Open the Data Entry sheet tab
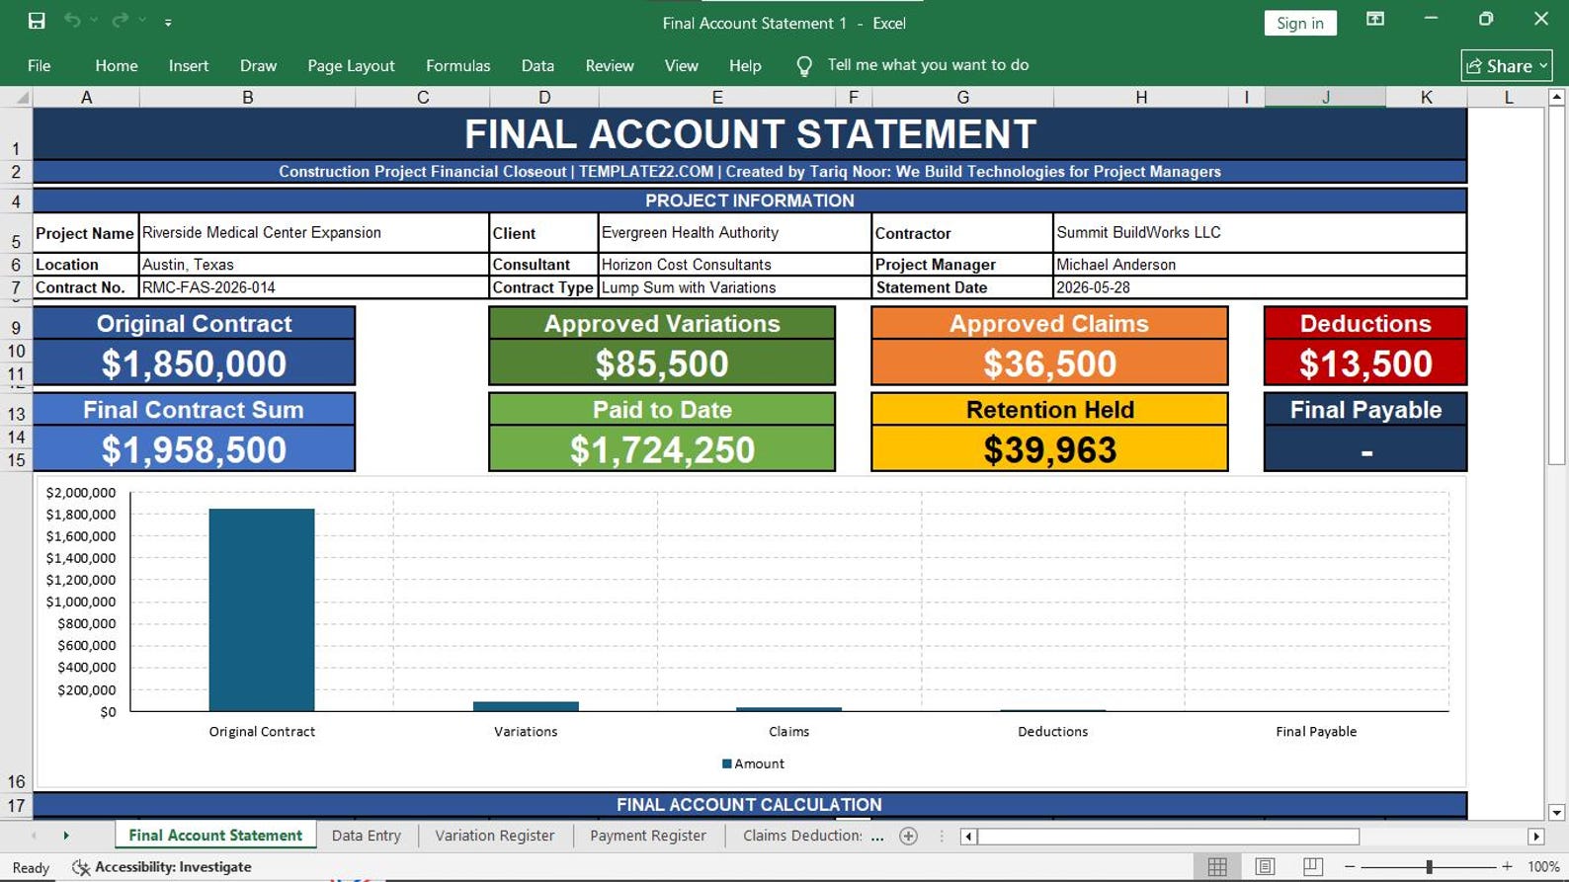1569x882 pixels. click(367, 836)
